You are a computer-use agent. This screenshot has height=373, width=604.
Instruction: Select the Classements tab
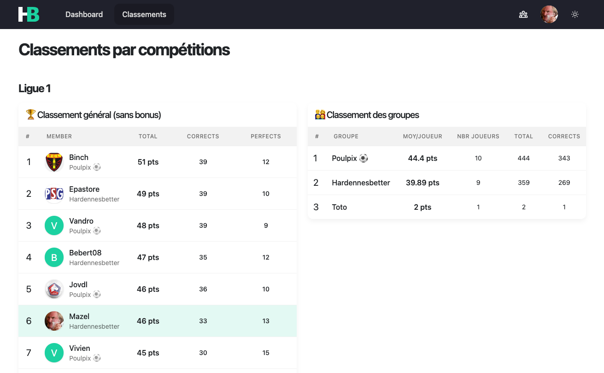(x=144, y=14)
